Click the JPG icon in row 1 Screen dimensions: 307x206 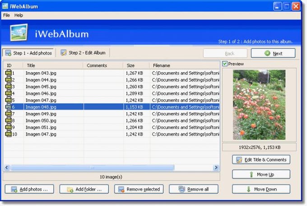coord(8,73)
